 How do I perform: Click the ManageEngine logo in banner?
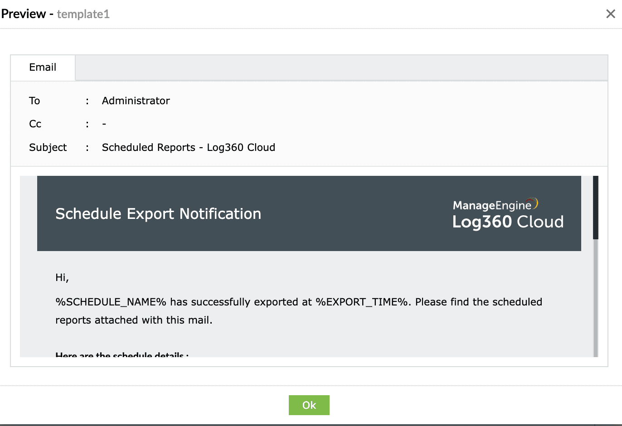point(495,205)
